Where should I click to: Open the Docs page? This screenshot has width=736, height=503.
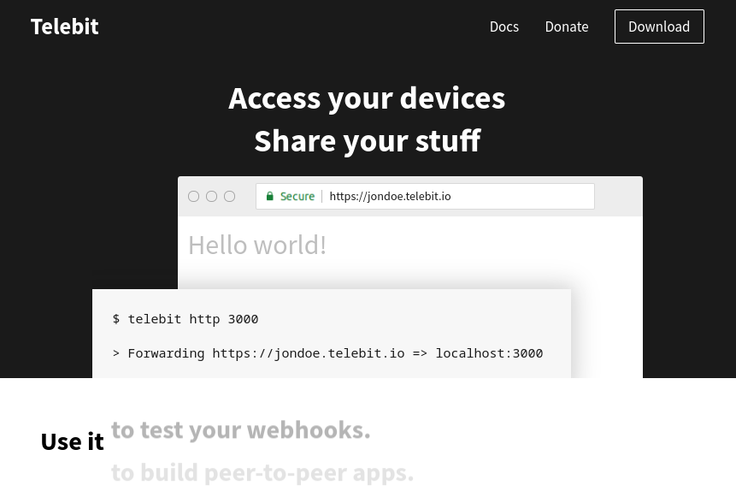coord(504,27)
